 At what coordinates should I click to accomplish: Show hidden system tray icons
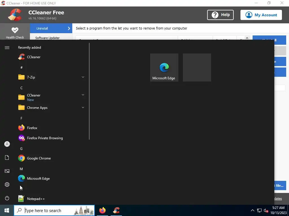click(253, 210)
